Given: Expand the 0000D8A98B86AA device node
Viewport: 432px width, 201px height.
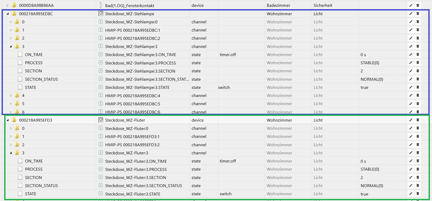Looking at the screenshot, I should (8, 5).
